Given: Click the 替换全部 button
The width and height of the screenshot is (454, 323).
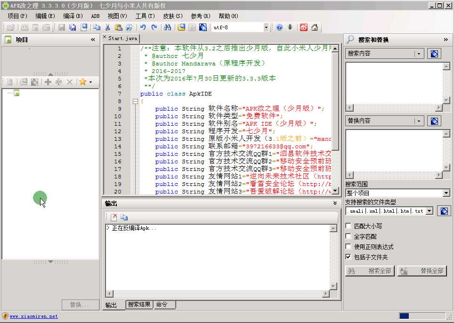Looking at the screenshot, I should point(422,271).
